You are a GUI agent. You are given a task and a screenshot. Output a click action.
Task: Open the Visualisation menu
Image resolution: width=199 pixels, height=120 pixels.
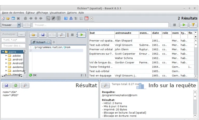click(x=58, y=13)
